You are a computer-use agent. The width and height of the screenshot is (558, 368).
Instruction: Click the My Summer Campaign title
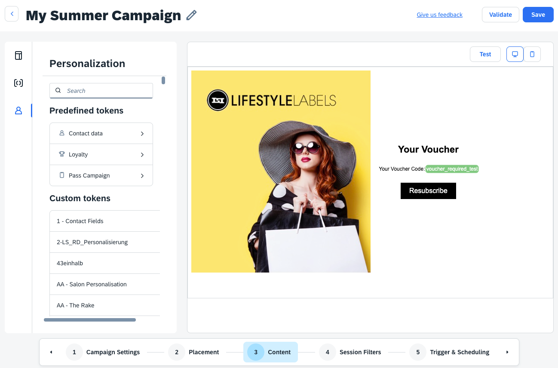[x=103, y=15]
